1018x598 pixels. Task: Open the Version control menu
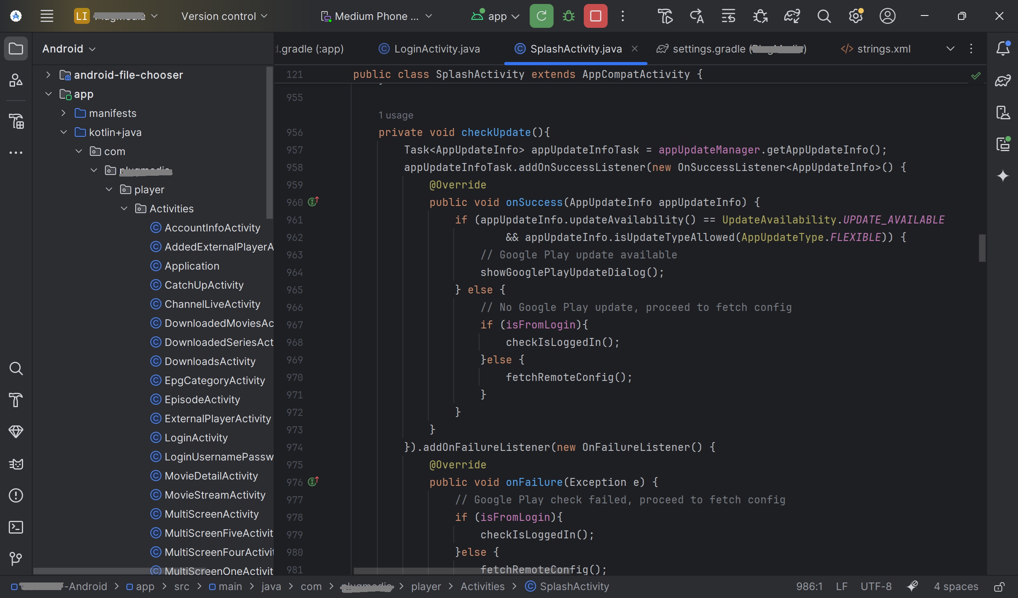click(224, 16)
